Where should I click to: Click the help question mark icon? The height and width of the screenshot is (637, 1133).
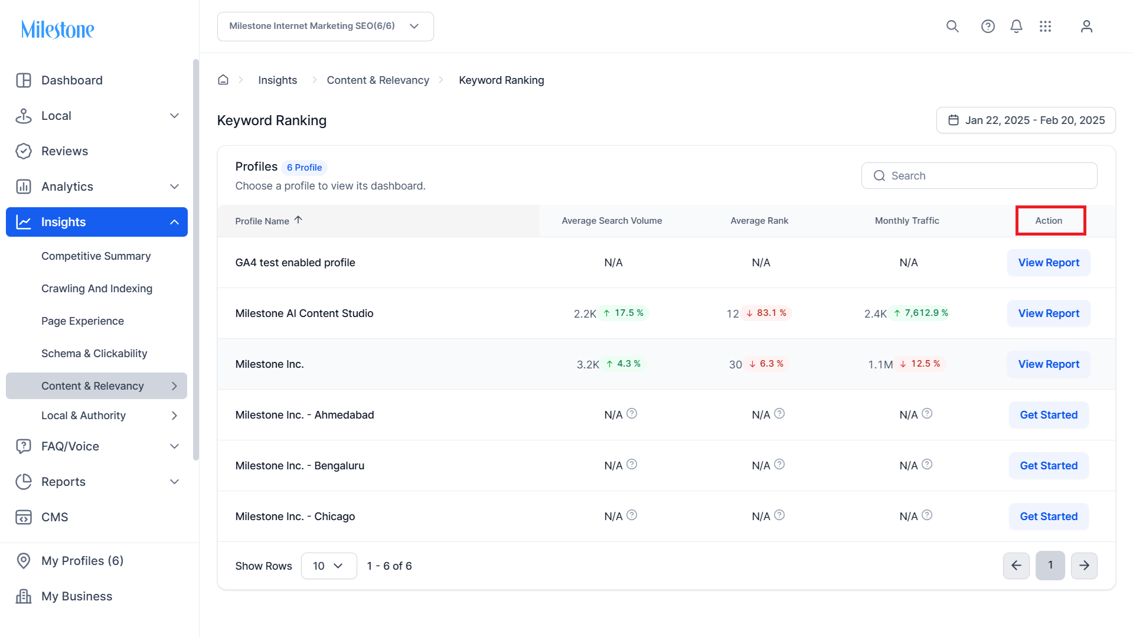988,27
